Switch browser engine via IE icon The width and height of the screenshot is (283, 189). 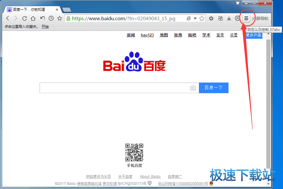(x=189, y=18)
